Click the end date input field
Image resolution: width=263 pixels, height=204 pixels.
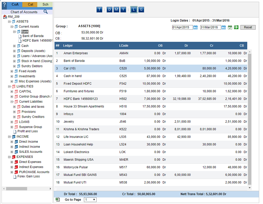(211, 27)
